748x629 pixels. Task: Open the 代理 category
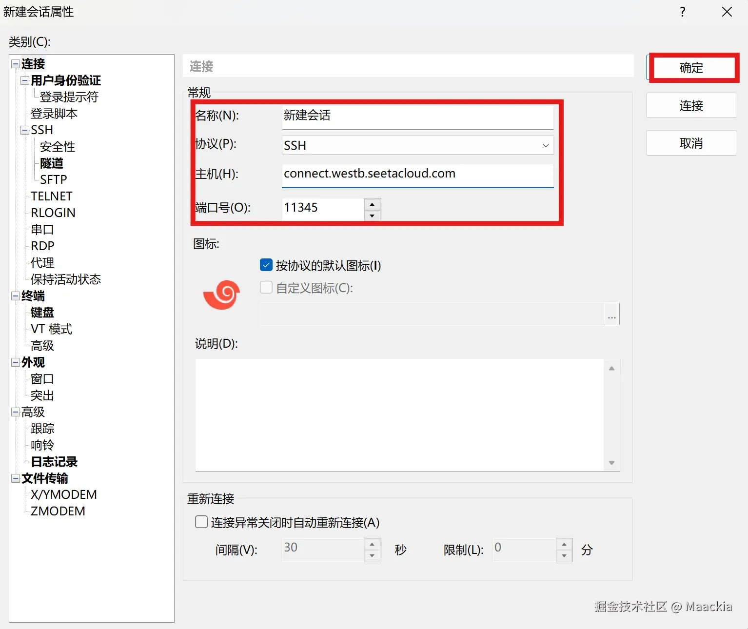point(42,263)
